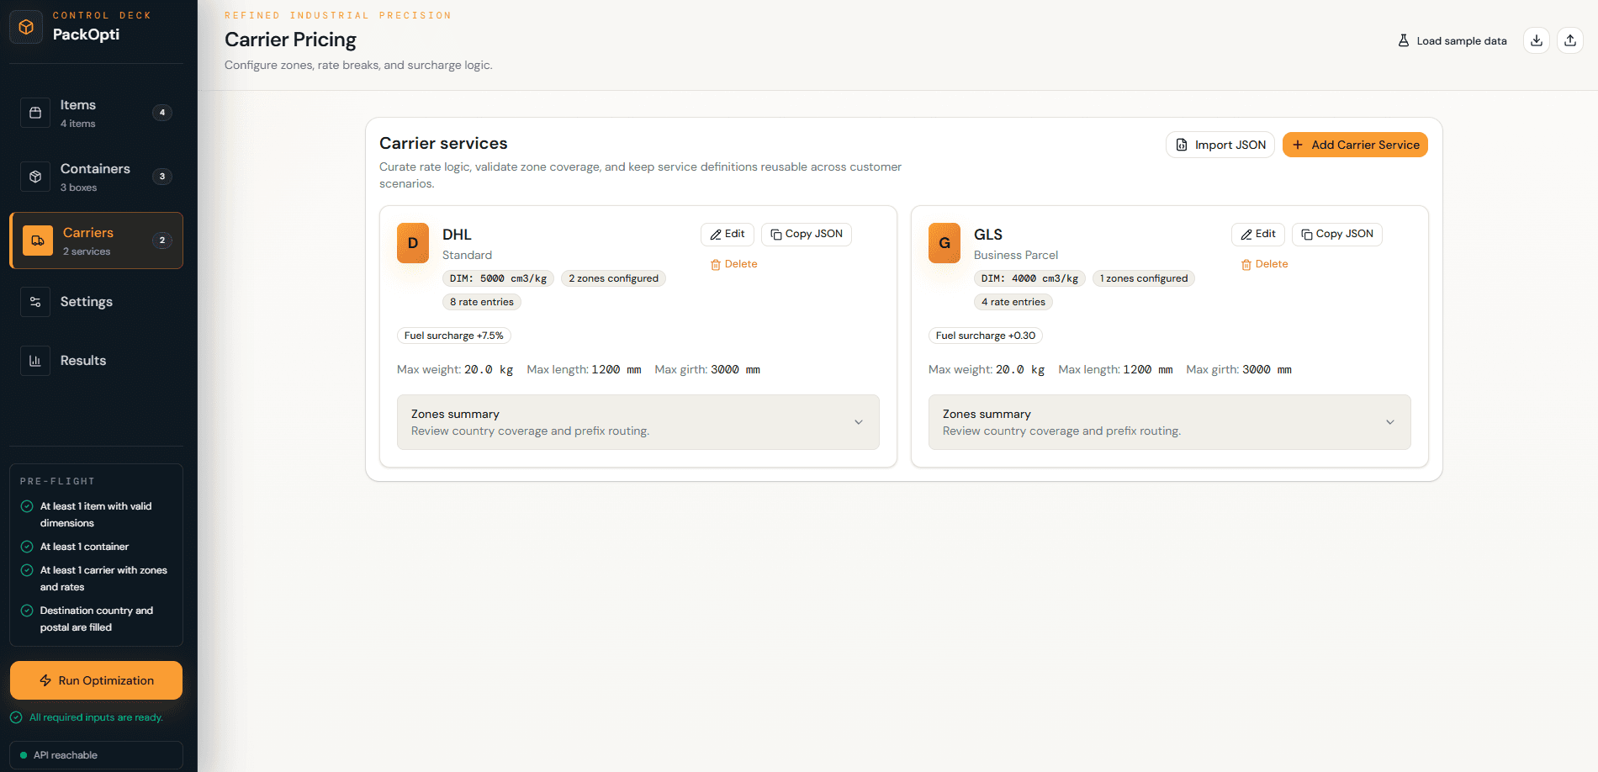Screen dimensions: 1598x772
Task: Click 'Fuel surcharge +0.30' tag
Action: [986, 336]
